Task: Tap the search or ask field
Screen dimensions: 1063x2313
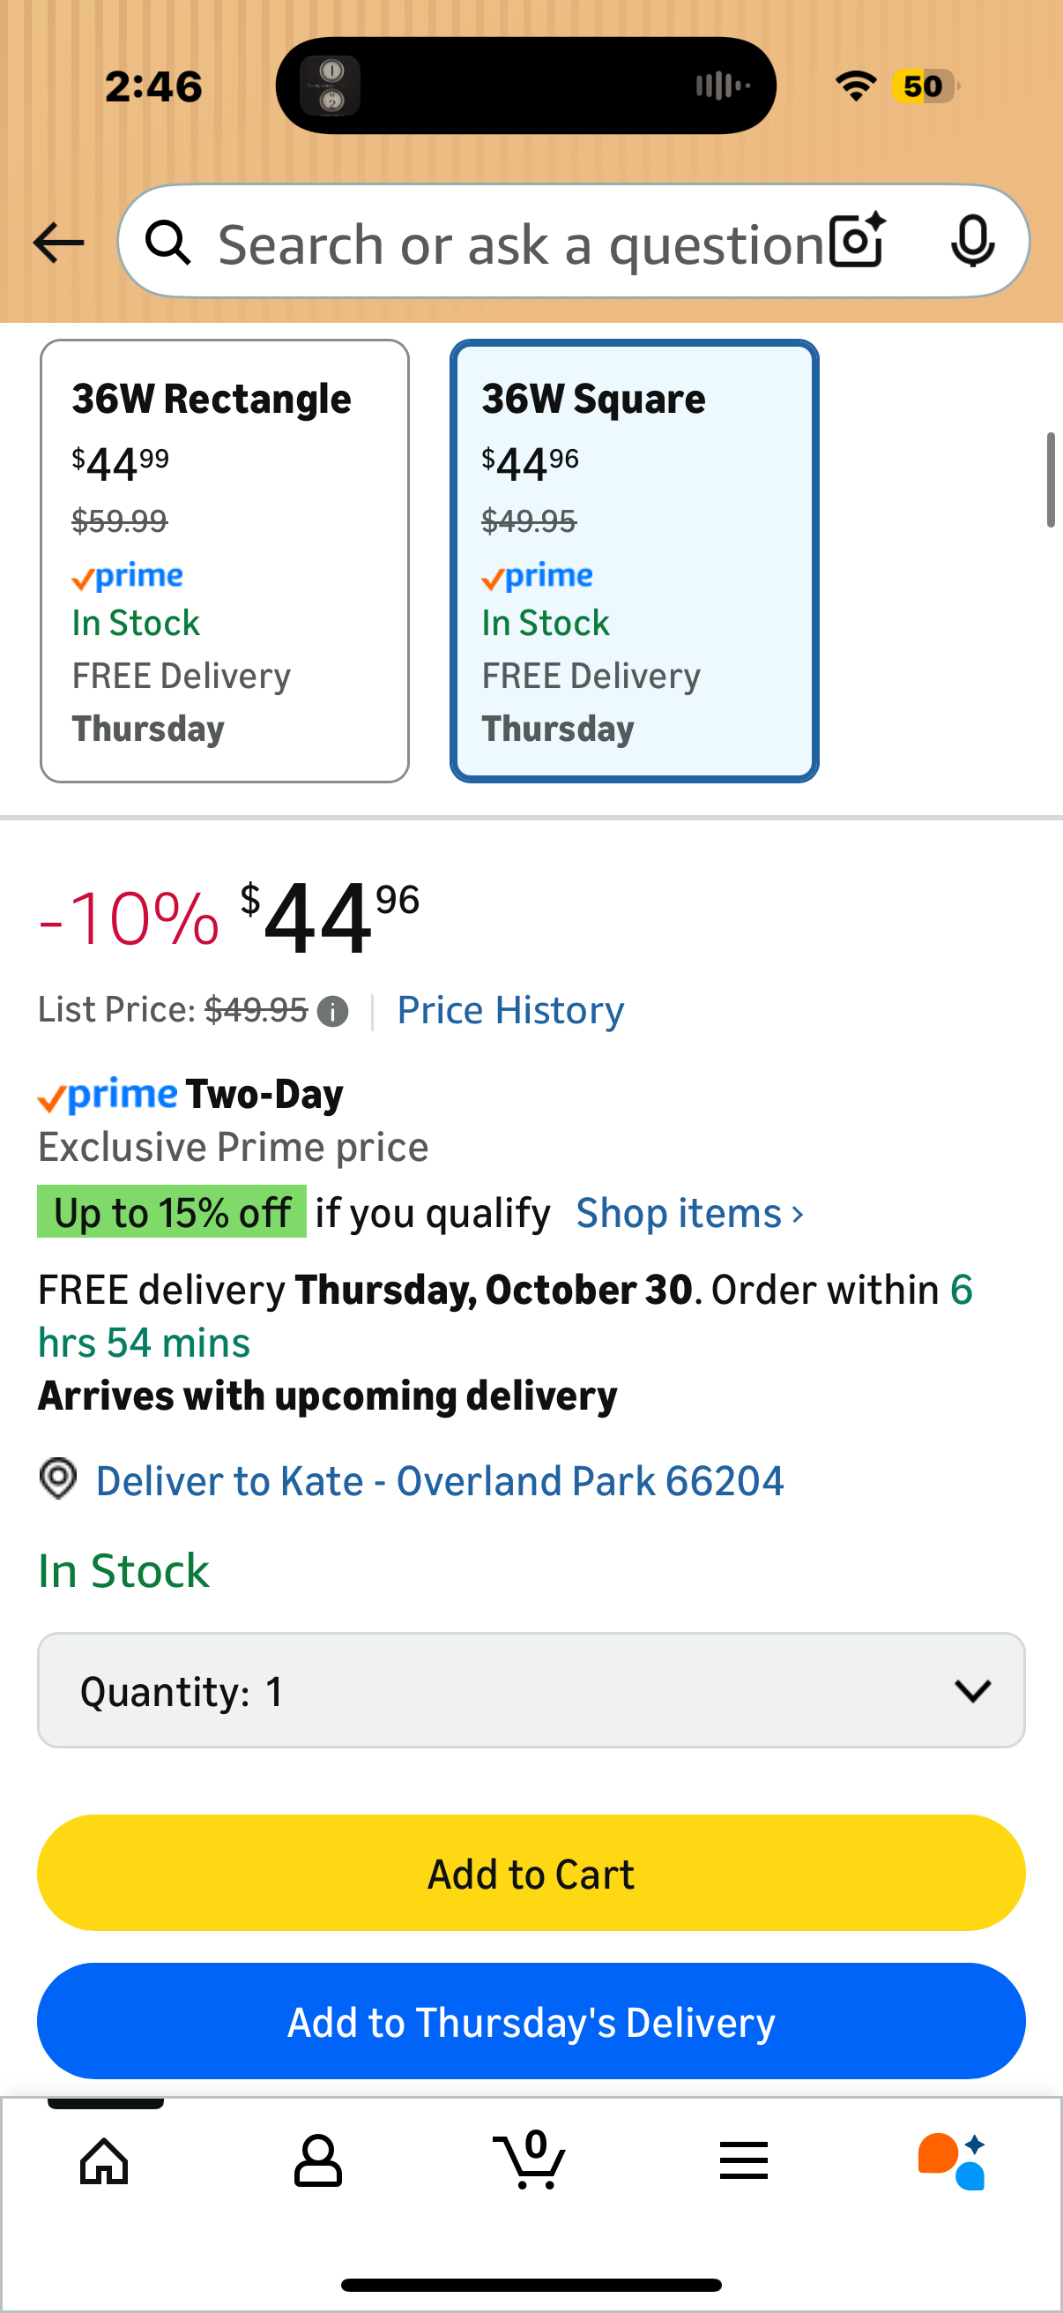Action: click(520, 244)
